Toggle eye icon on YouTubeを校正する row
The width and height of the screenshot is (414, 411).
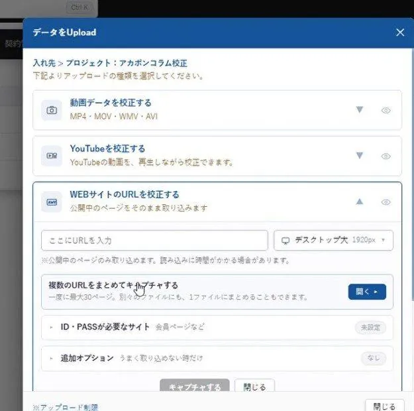[386, 156]
